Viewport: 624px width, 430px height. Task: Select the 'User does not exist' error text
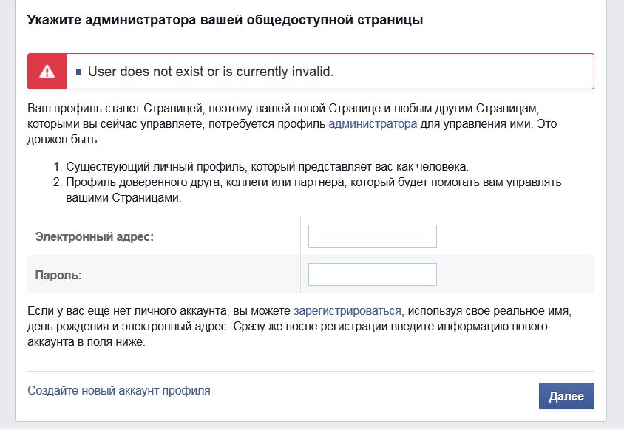pos(211,72)
